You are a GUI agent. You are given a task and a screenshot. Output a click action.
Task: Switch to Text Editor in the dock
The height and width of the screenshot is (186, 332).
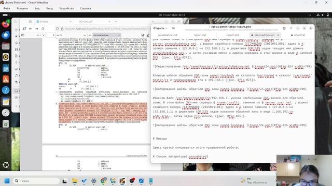click(6, 102)
